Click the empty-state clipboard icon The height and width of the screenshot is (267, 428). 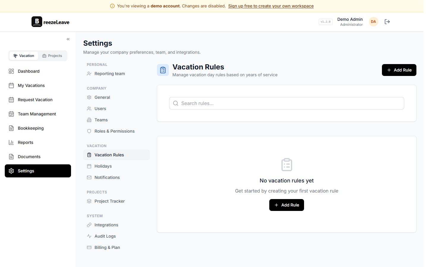pyautogui.click(x=287, y=165)
